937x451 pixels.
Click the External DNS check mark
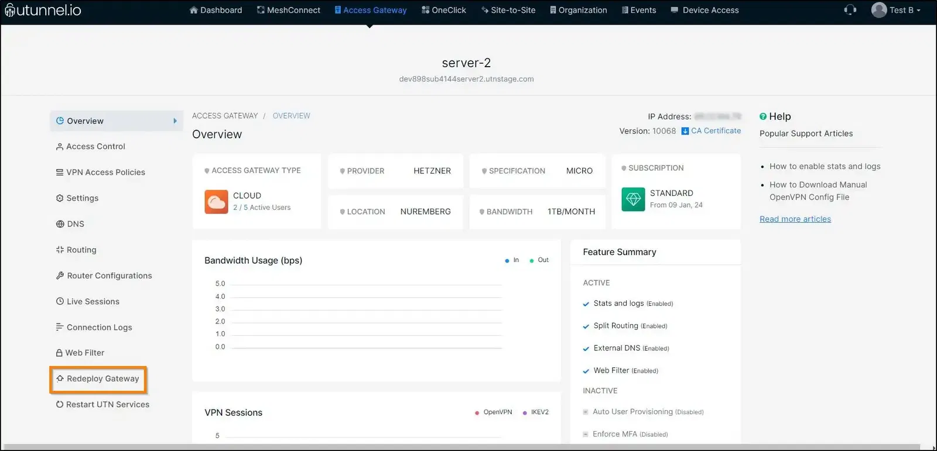[586, 349]
